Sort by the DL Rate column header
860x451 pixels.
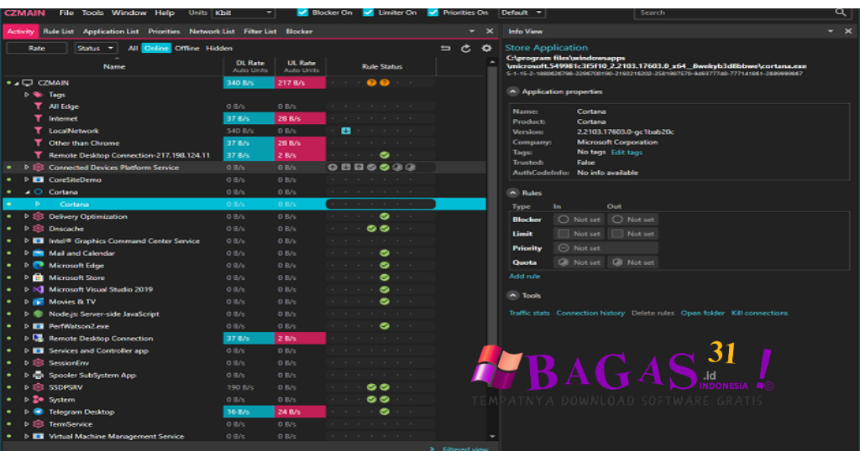pyautogui.click(x=249, y=66)
